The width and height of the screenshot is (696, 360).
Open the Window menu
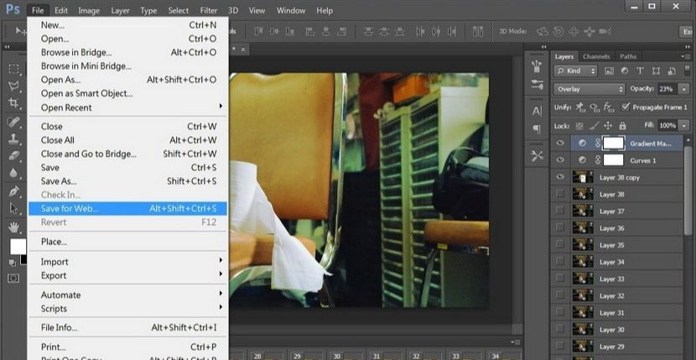(x=292, y=11)
